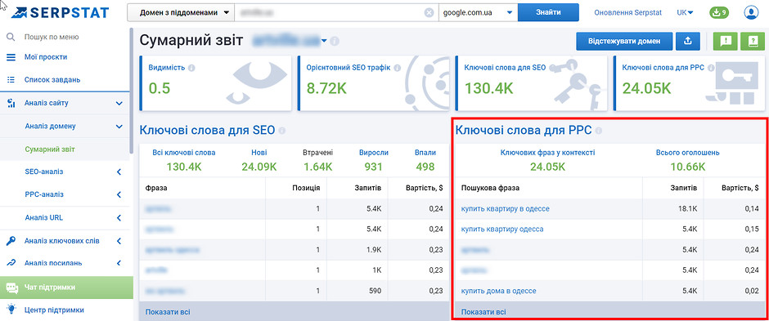Open the google.com.ua search engine dropdown
This screenshot has width=769, height=321.
[x=478, y=13]
